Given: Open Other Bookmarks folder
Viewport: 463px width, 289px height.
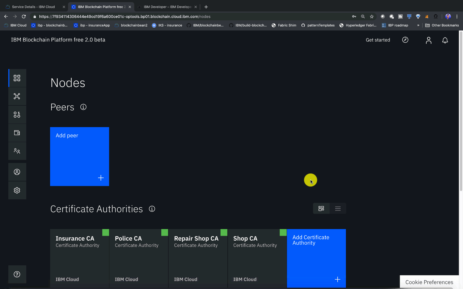Looking at the screenshot, I should (442, 25).
